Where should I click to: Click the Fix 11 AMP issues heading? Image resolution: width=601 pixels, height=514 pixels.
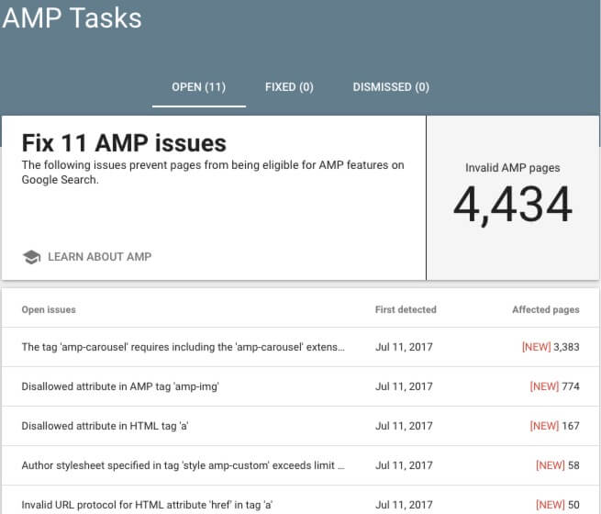(124, 143)
